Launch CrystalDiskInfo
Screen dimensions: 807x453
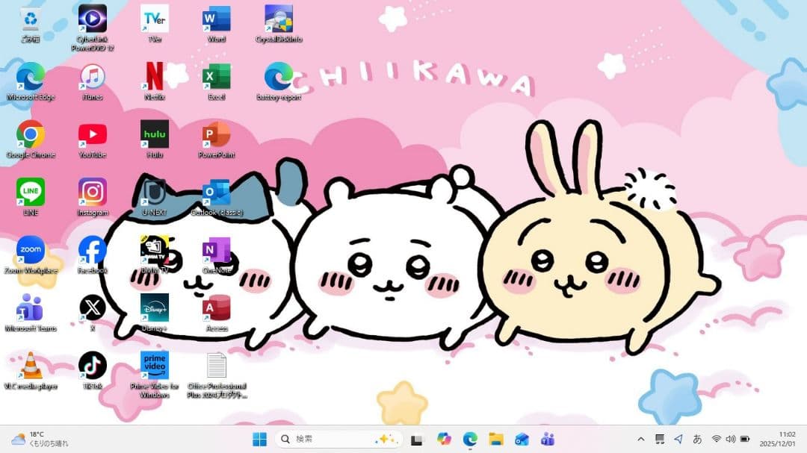click(278, 19)
